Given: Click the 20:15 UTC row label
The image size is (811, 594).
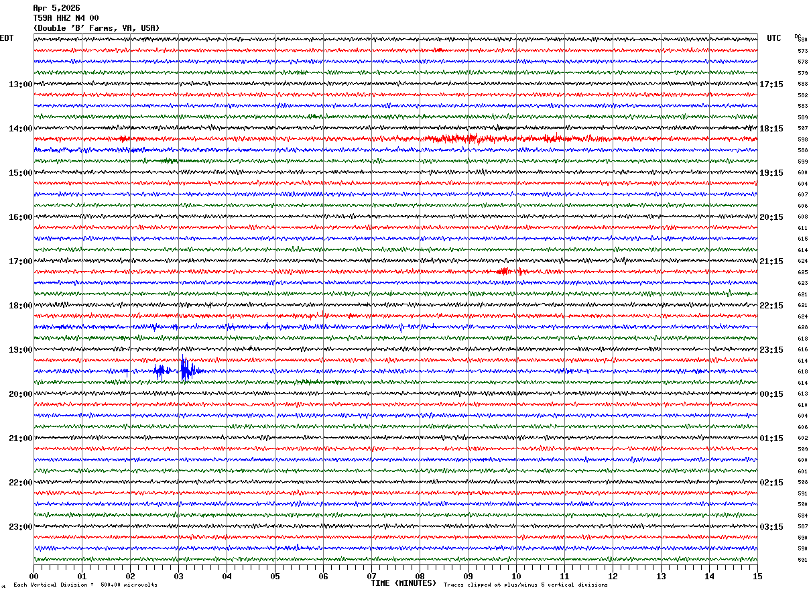Looking at the screenshot, I should click(771, 217).
